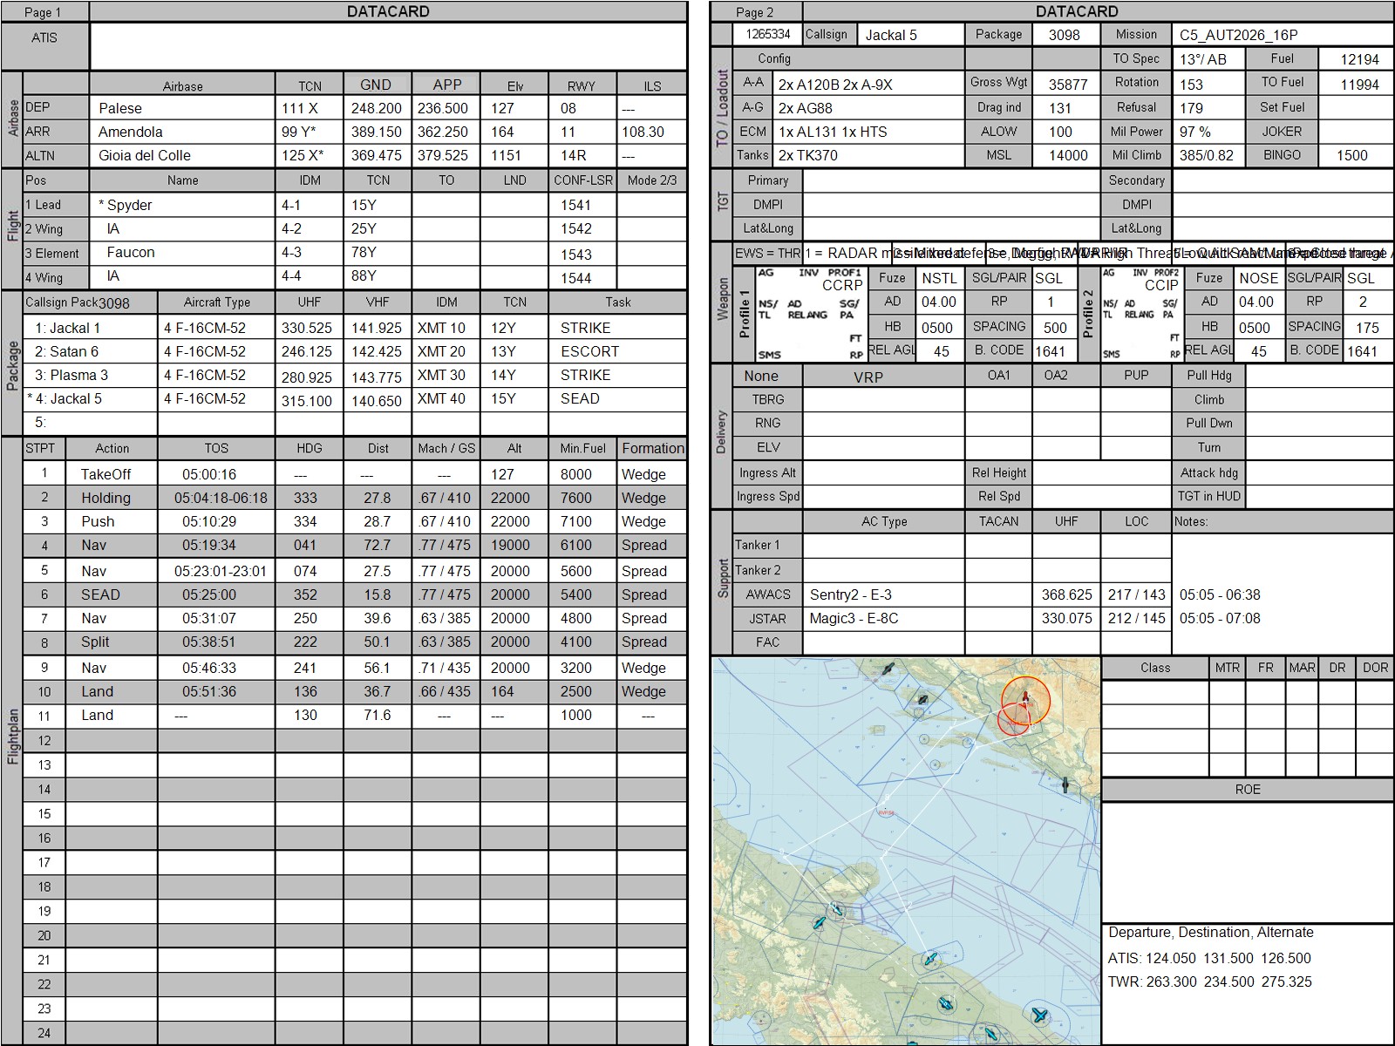Select package row '2: Satan 6'
The height and width of the screenshot is (1046, 1395).
pyautogui.click(x=90, y=351)
